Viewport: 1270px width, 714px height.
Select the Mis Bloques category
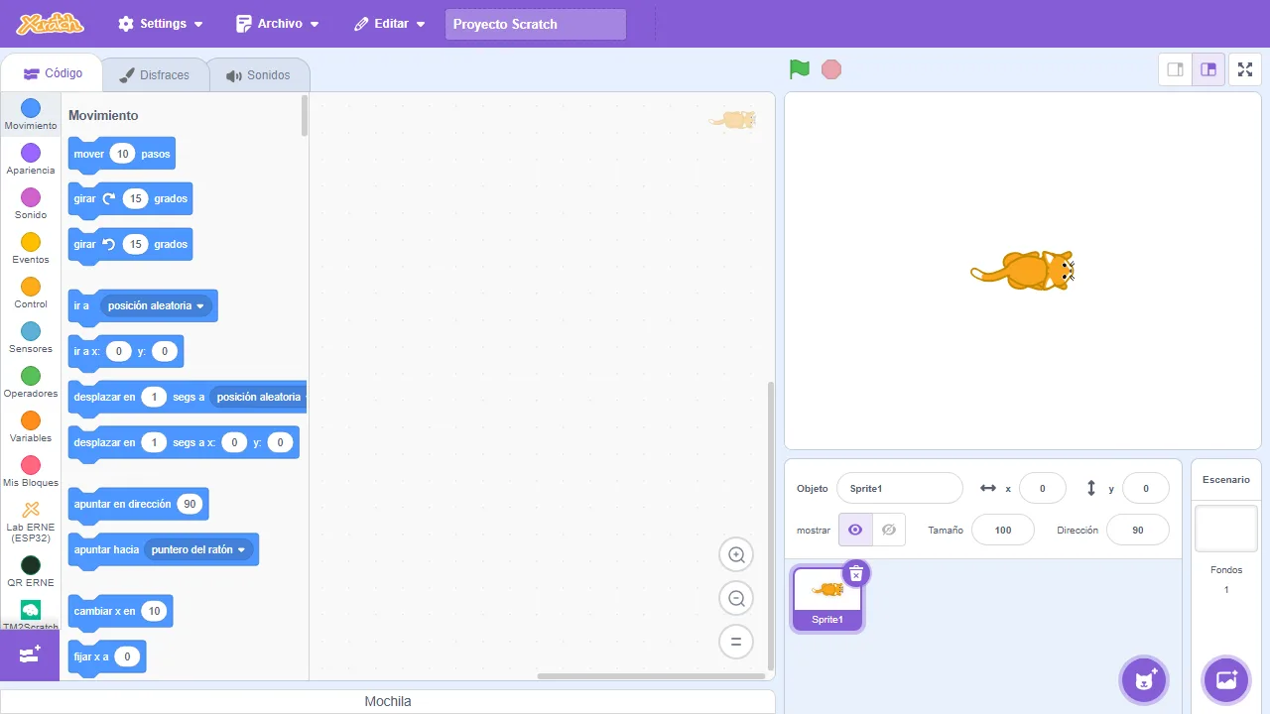click(31, 471)
